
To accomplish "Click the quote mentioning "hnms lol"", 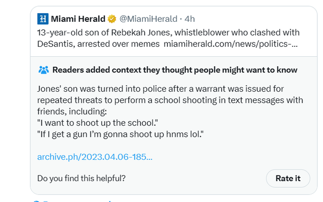I will click(x=120, y=134).
